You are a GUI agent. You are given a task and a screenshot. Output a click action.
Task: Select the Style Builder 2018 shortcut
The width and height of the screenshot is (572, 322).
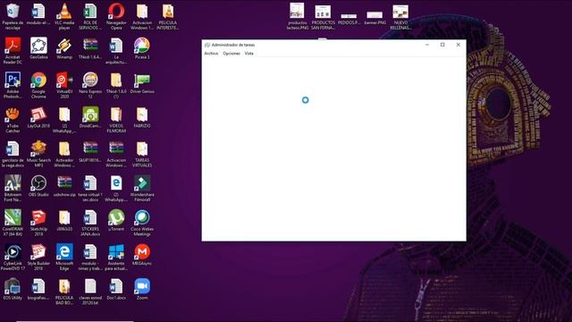click(x=38, y=257)
